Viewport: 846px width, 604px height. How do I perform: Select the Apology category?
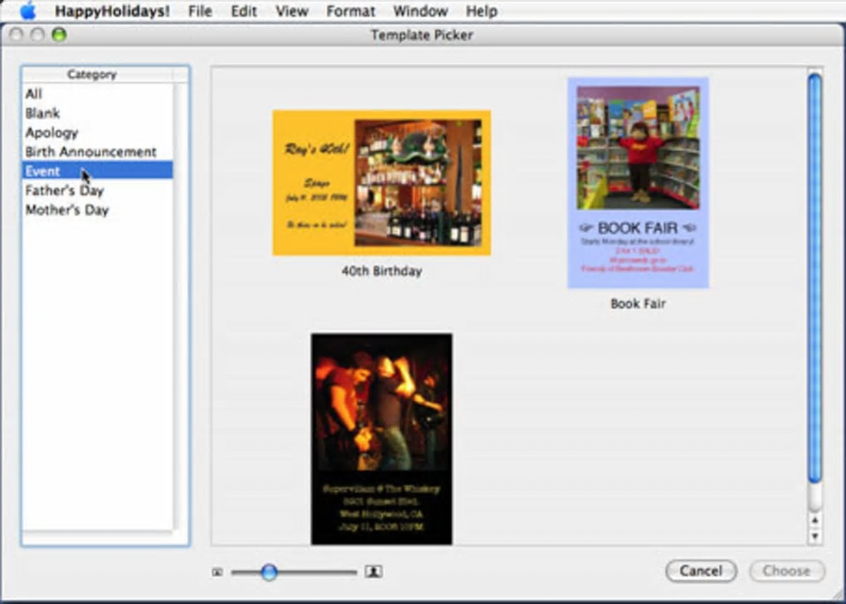point(98,133)
